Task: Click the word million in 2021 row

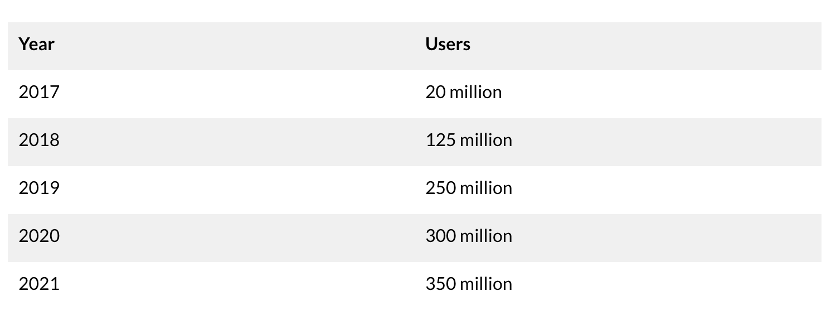Action: click(486, 284)
